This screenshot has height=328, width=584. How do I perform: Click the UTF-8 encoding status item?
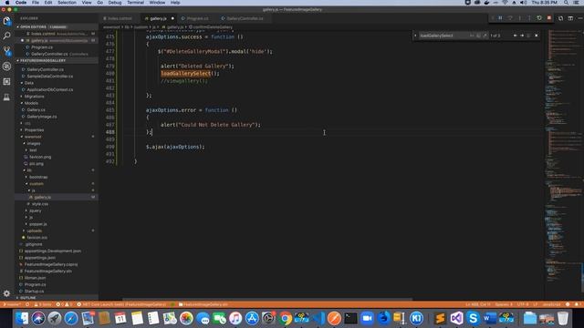(523, 304)
